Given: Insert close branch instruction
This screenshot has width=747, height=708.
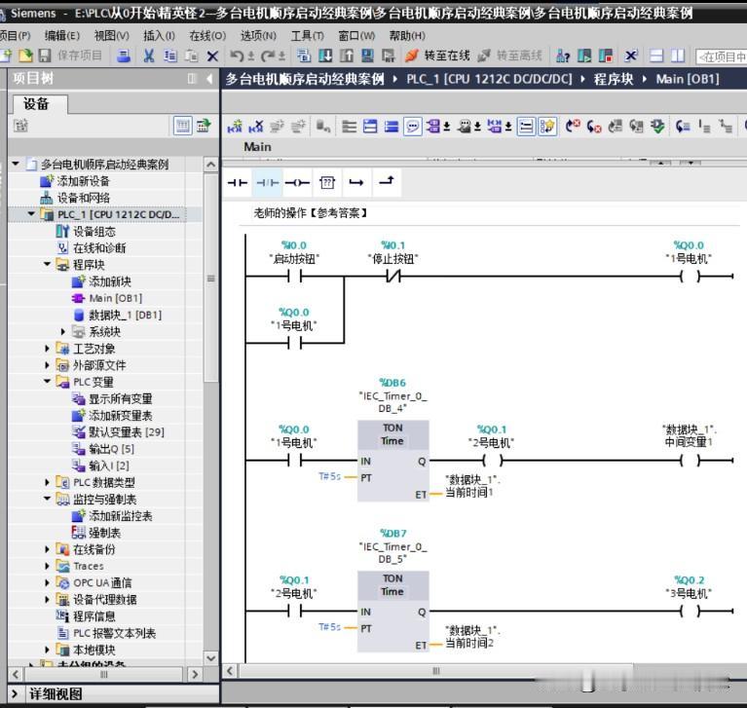Looking at the screenshot, I should [387, 181].
